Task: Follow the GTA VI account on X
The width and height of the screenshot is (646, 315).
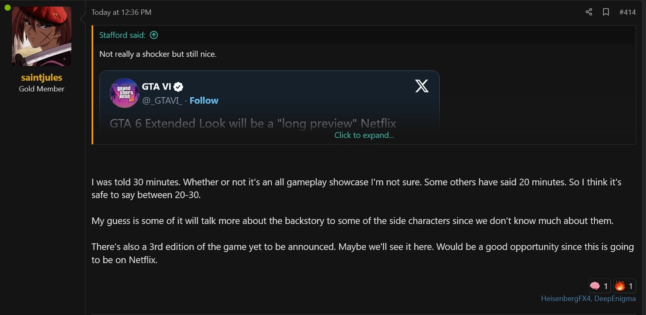Action: coord(204,100)
